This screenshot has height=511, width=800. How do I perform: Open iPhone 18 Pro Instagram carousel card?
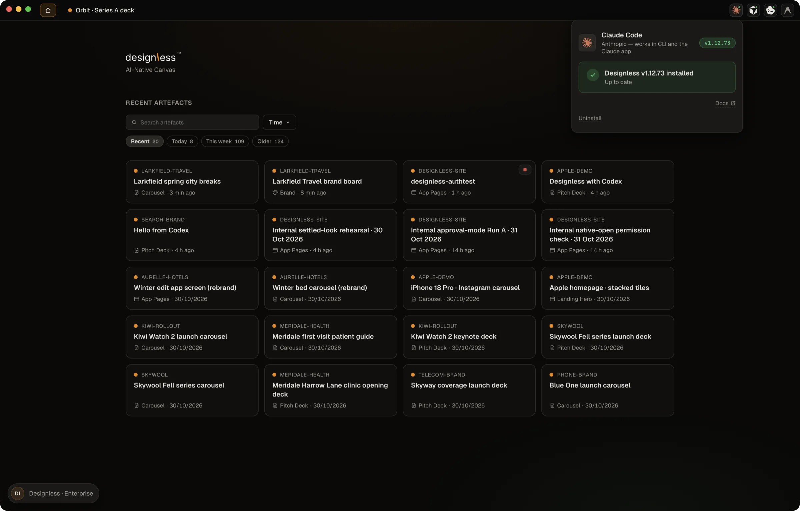coord(469,288)
